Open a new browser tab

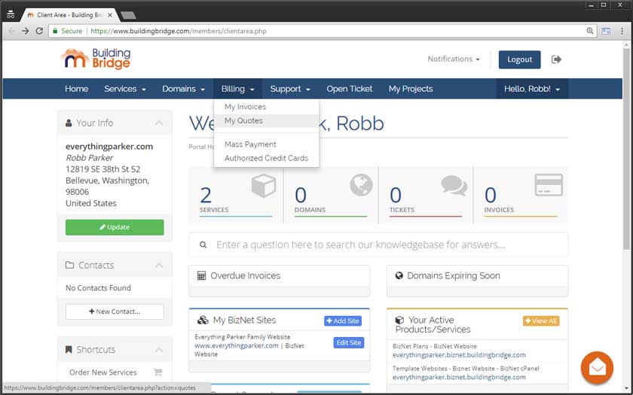click(128, 15)
